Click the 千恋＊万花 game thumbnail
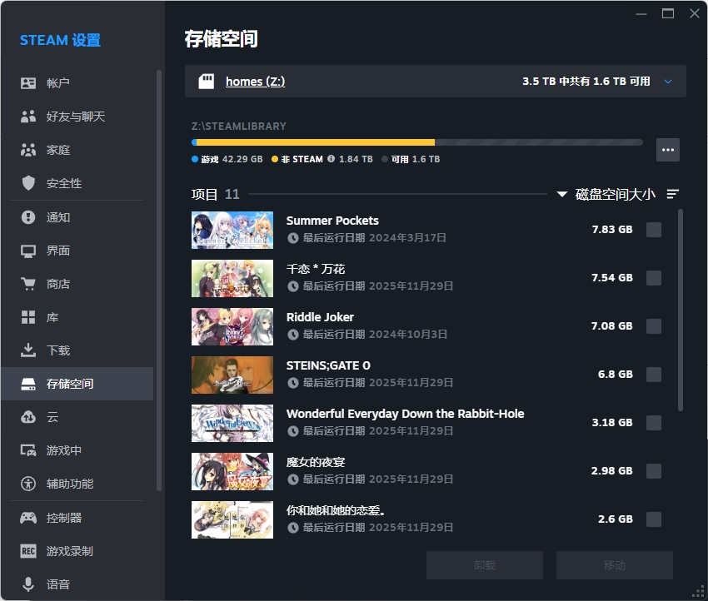708x601 pixels. click(x=232, y=278)
